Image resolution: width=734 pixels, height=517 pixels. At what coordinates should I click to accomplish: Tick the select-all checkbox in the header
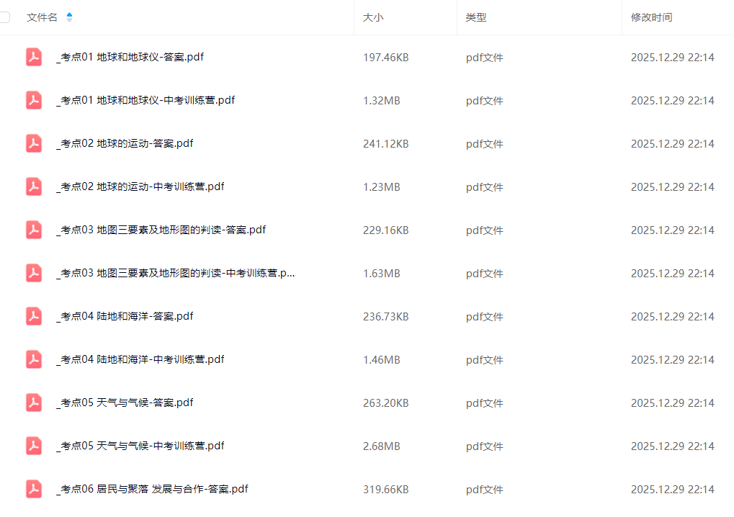click(4, 17)
